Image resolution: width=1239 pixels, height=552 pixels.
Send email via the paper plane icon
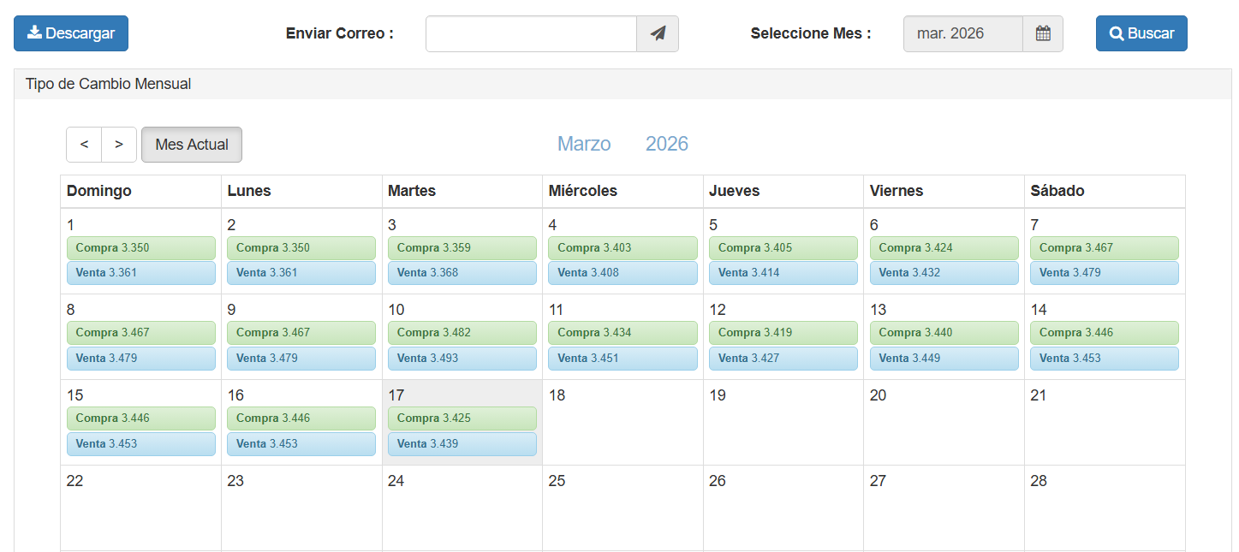coord(657,33)
